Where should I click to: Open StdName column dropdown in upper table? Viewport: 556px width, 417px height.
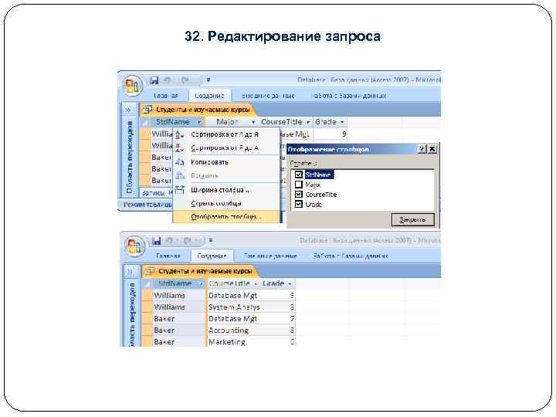(199, 122)
